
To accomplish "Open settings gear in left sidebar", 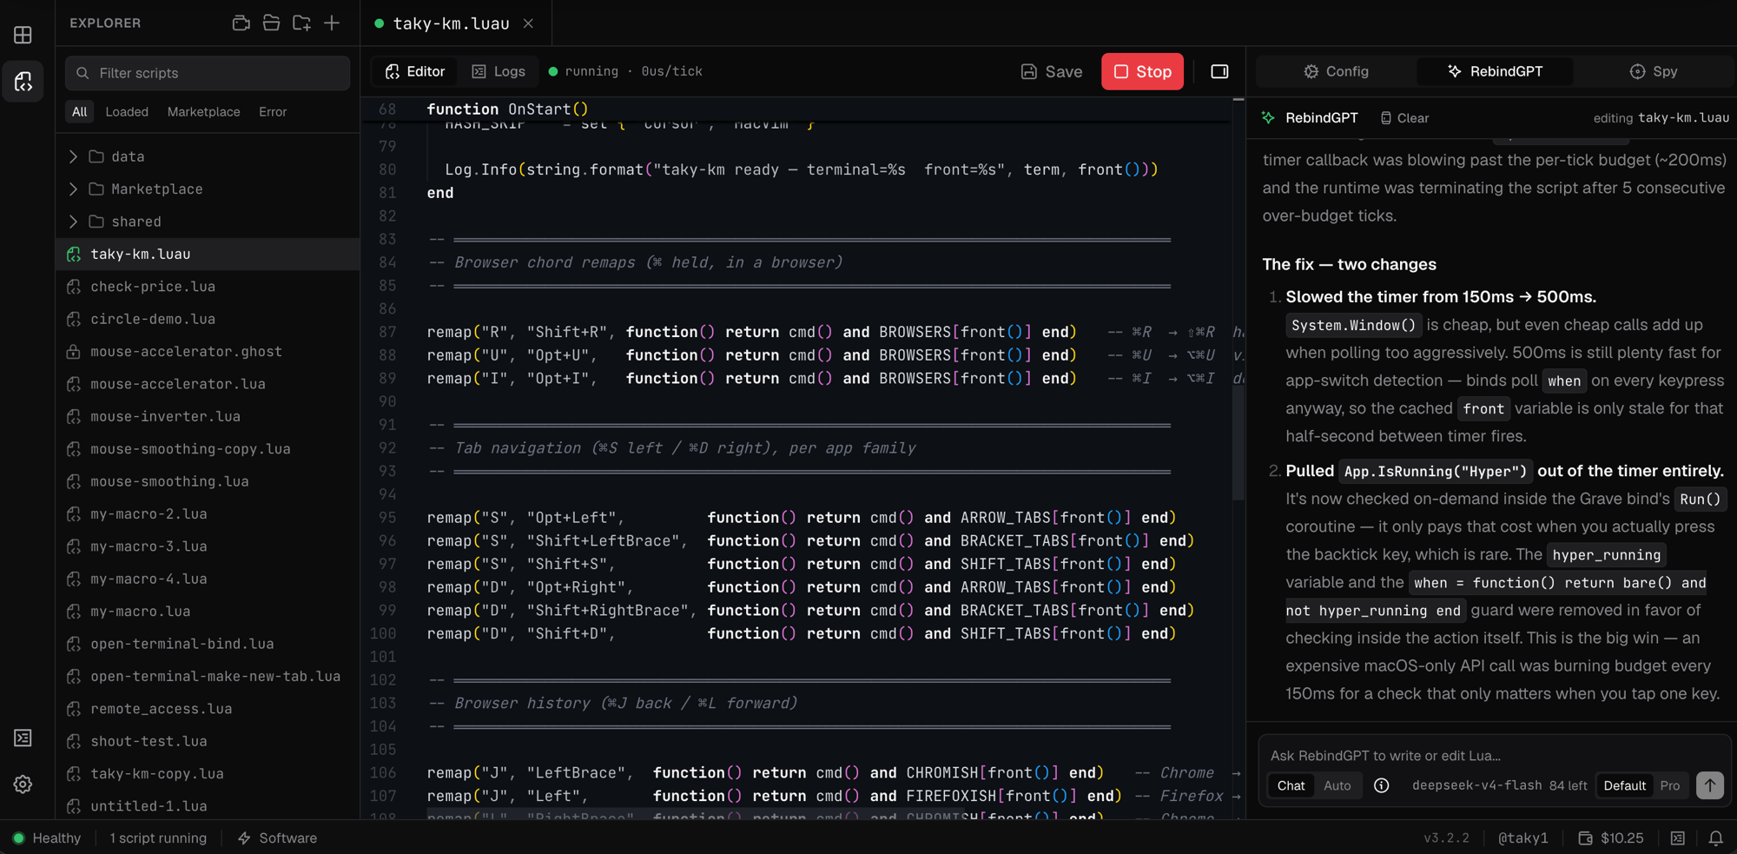I will 23,784.
